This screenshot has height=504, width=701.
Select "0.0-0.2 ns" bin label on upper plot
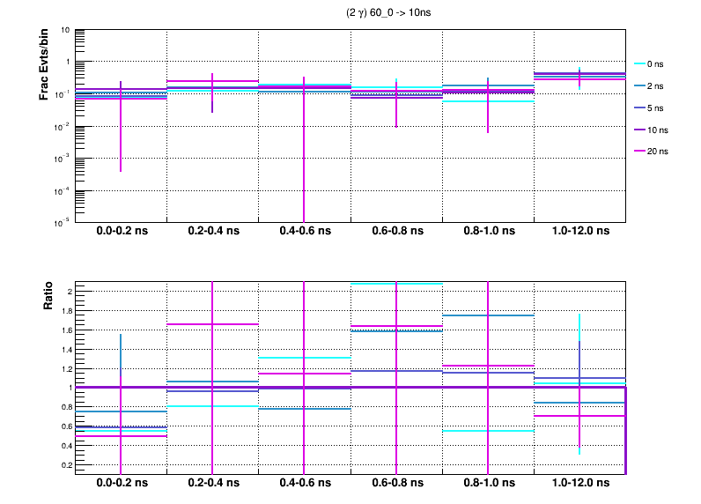point(121,232)
